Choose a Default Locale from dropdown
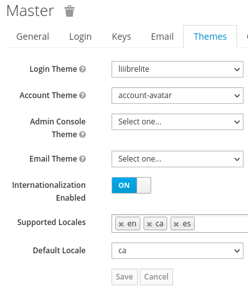This screenshot has width=248, height=293. pyautogui.click(x=178, y=251)
